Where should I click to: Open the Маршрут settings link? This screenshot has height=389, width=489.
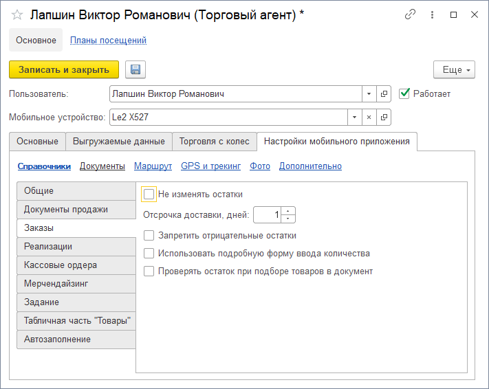click(153, 166)
